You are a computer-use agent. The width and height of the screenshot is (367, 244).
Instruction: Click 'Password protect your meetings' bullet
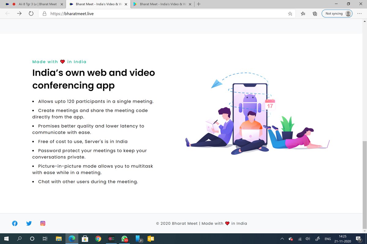(90, 154)
